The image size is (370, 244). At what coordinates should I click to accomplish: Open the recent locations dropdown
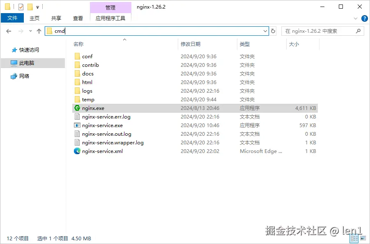[30, 31]
